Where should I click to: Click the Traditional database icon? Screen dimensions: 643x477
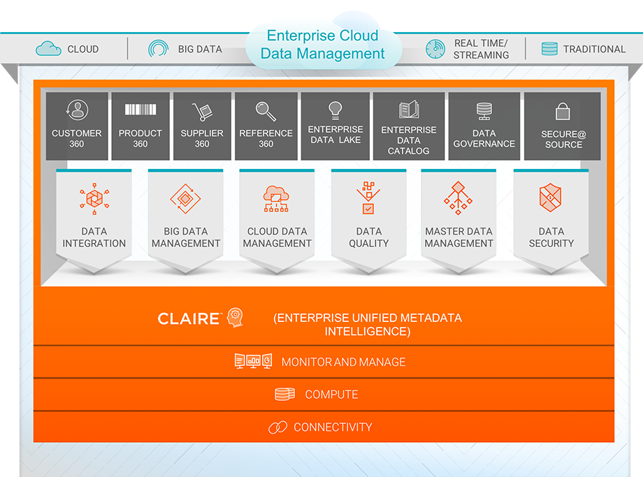point(549,48)
